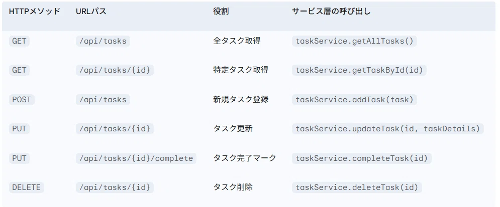Screen dimensions: 500x207
Task: Click taskService.updateTask(id, taskDetails) code snippet
Action: [388, 129]
